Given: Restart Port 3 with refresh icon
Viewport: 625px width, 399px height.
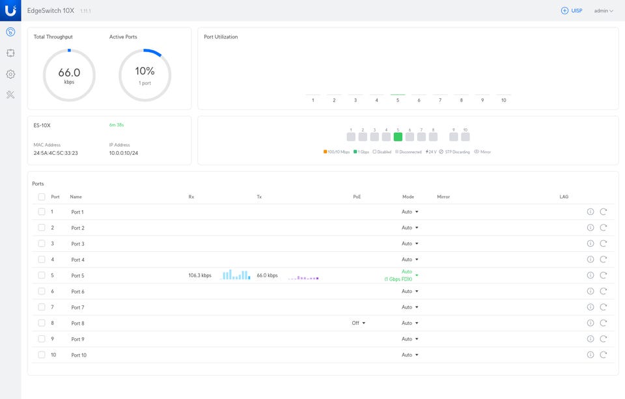Looking at the screenshot, I should click(x=604, y=243).
